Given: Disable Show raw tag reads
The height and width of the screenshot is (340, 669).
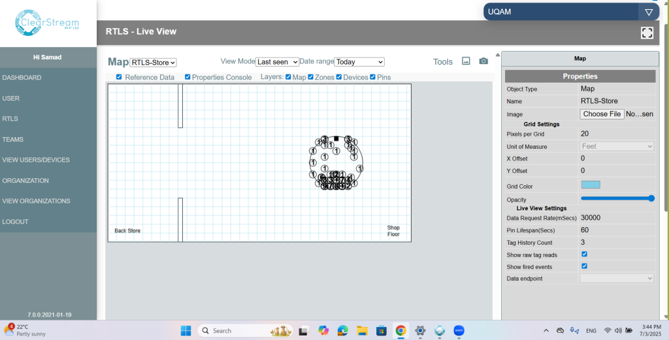Looking at the screenshot, I should pyautogui.click(x=584, y=255).
